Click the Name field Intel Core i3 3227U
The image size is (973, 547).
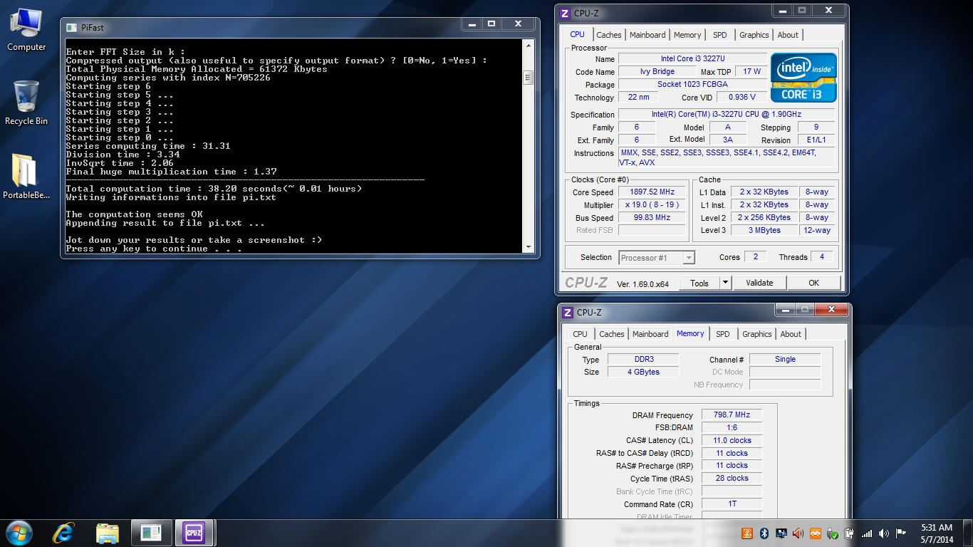point(692,58)
